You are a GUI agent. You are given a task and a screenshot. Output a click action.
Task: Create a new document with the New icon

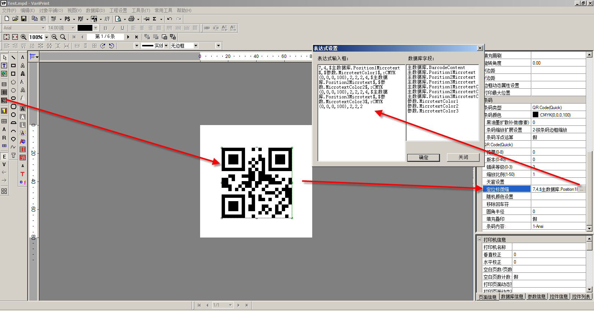pyautogui.click(x=7, y=19)
